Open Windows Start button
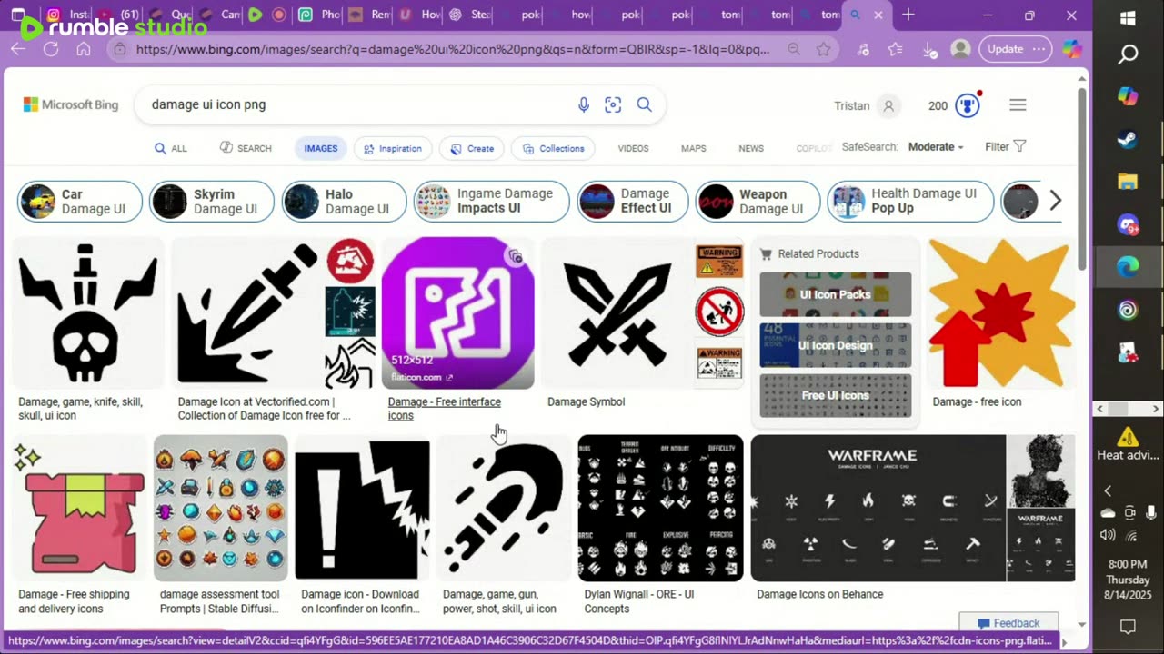Image resolution: width=1164 pixels, height=654 pixels. point(1128,18)
